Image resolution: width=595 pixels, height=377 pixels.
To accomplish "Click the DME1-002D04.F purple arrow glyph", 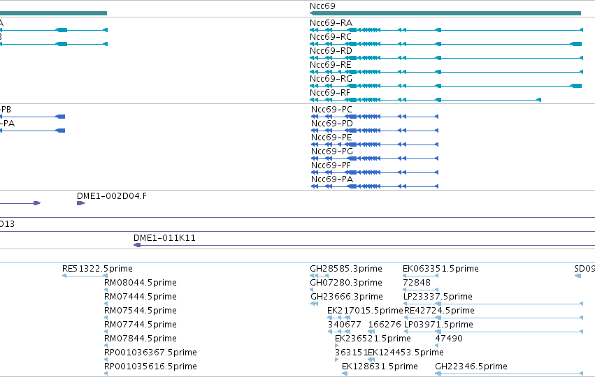I will tap(80, 203).
